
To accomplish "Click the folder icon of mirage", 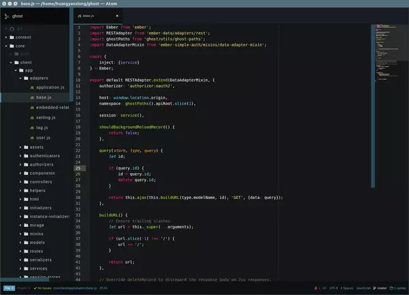I will pos(26,225).
